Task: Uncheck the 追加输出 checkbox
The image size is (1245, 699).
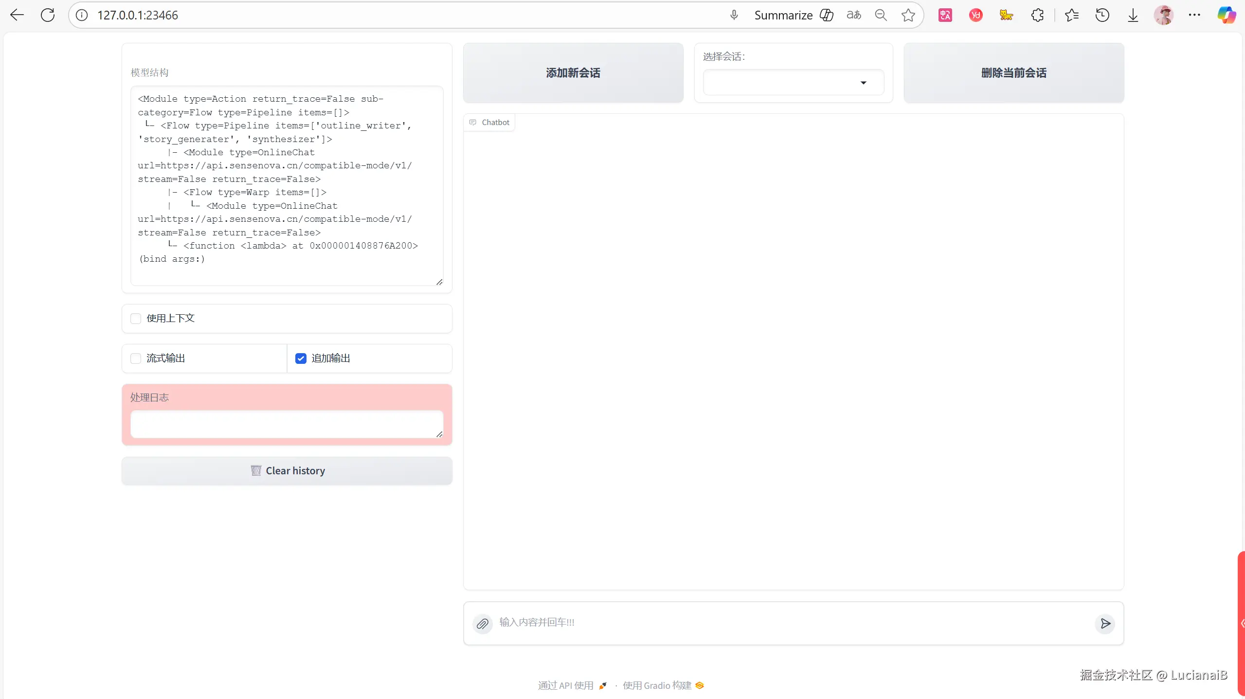Action: point(301,358)
